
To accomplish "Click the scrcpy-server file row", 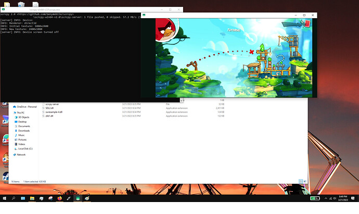I will [x=53, y=104].
